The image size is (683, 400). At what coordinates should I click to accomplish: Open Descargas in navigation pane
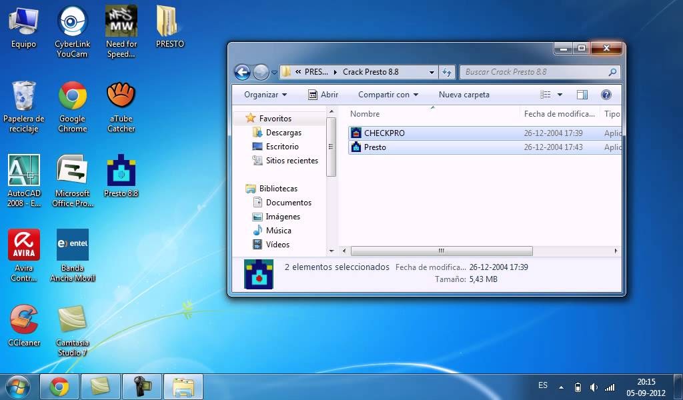pos(283,132)
